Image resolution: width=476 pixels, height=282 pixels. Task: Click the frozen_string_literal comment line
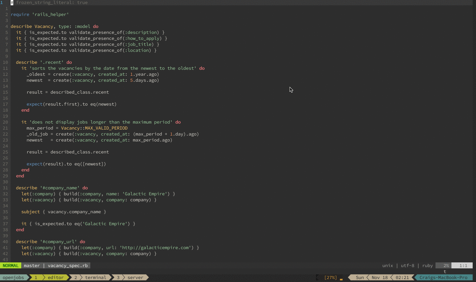point(49,3)
